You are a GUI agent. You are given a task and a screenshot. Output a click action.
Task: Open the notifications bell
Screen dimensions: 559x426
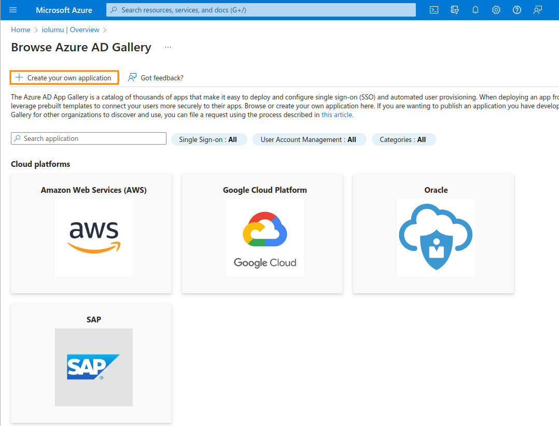476,10
